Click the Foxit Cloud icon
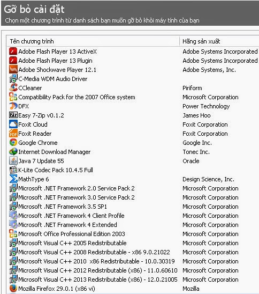This screenshot has width=259, height=294. tap(13, 124)
